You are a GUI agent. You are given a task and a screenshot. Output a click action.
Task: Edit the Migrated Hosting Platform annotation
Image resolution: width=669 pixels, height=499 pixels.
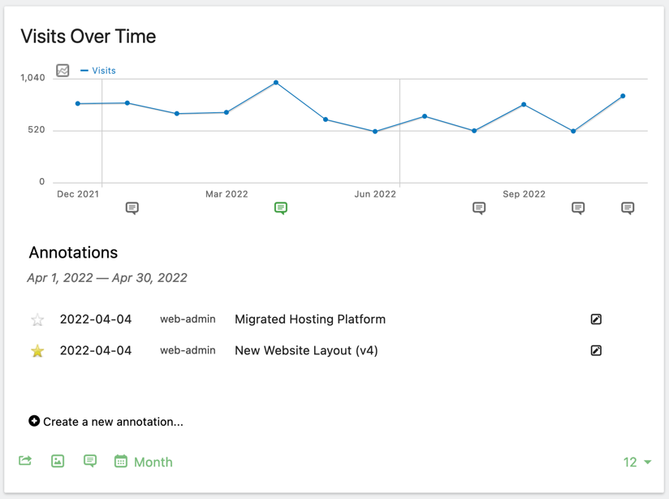point(596,319)
